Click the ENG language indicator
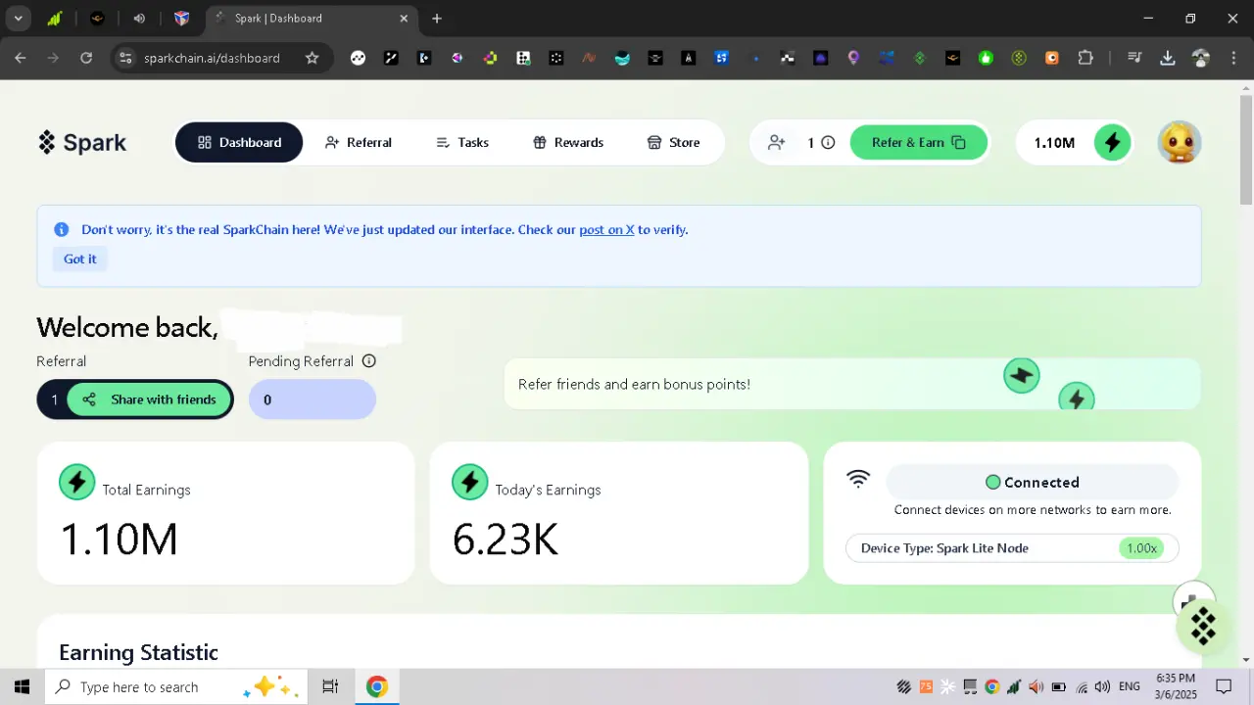This screenshot has width=1254, height=705. tap(1130, 687)
